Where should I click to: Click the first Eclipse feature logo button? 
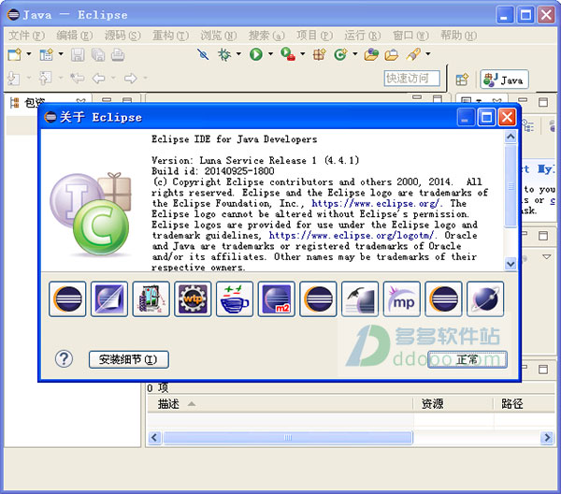click(67, 298)
